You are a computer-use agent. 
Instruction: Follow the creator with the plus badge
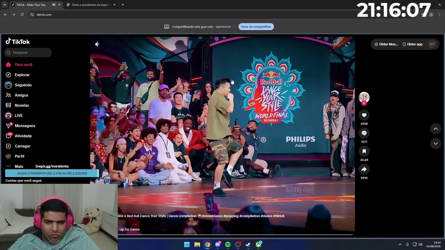[x=364, y=103]
